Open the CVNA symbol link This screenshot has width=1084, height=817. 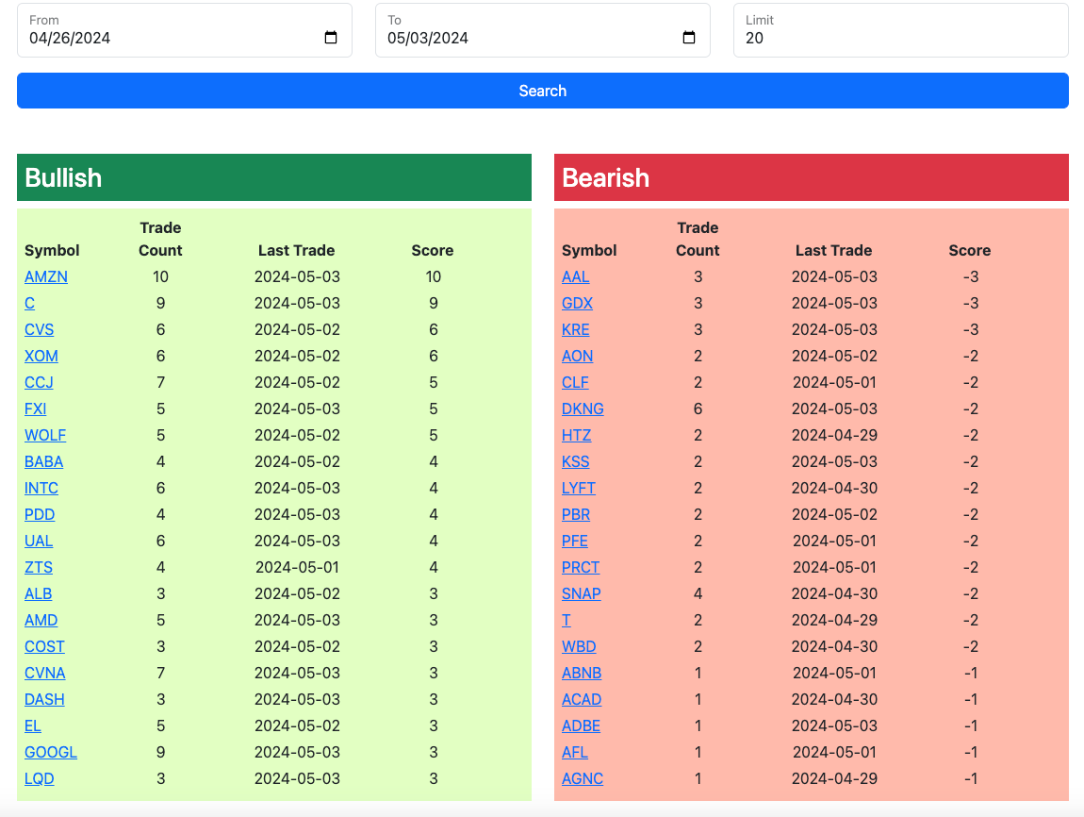(x=45, y=673)
